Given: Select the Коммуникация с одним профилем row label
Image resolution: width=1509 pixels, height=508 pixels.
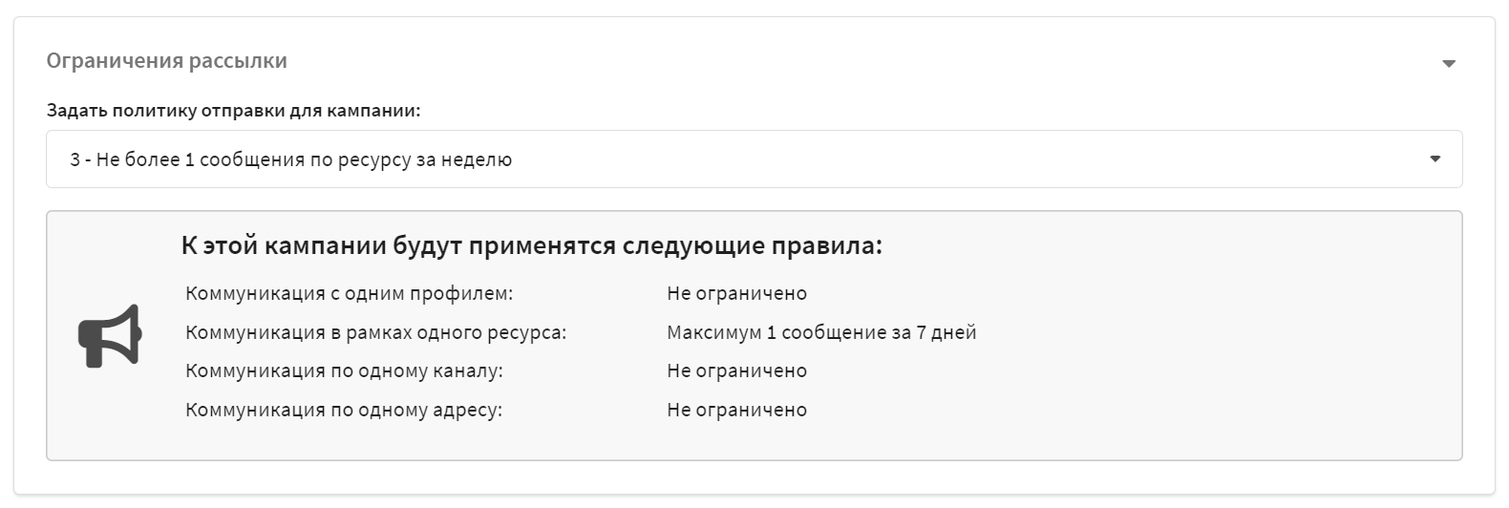Looking at the screenshot, I should (x=350, y=293).
